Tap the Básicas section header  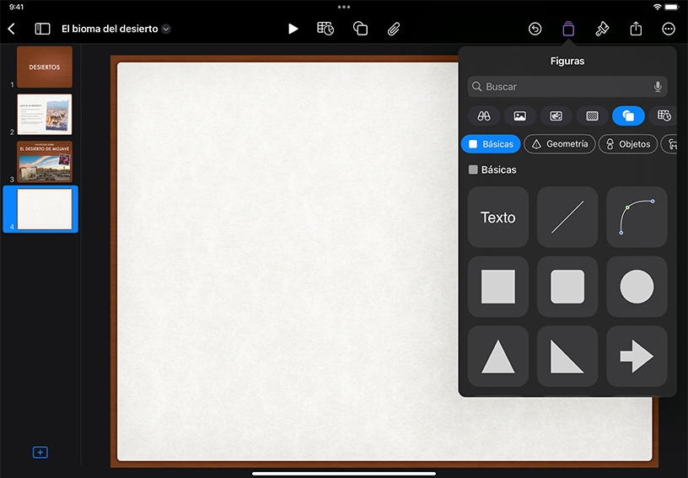pos(492,169)
